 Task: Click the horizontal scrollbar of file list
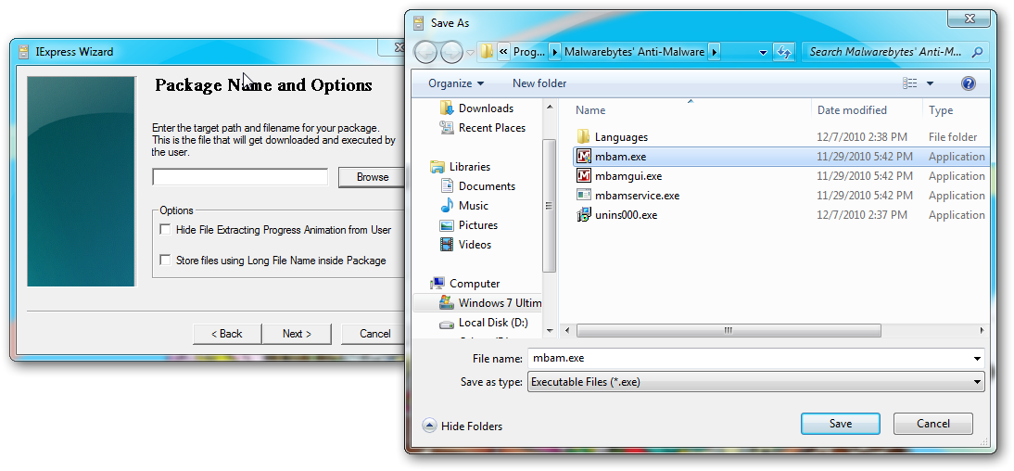point(729,331)
